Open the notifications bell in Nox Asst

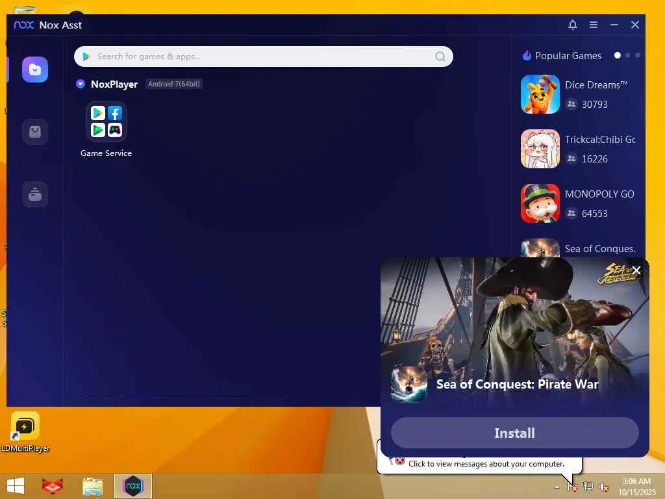pyautogui.click(x=573, y=25)
